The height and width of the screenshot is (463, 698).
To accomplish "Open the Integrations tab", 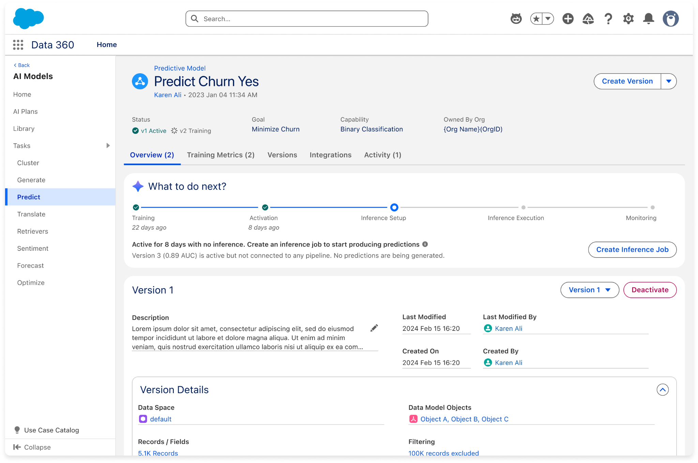I will 331,155.
